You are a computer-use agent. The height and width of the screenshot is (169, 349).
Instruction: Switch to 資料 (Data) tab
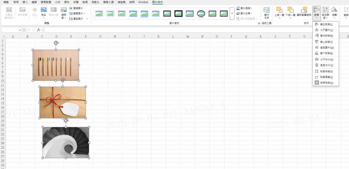(x=66, y=2)
